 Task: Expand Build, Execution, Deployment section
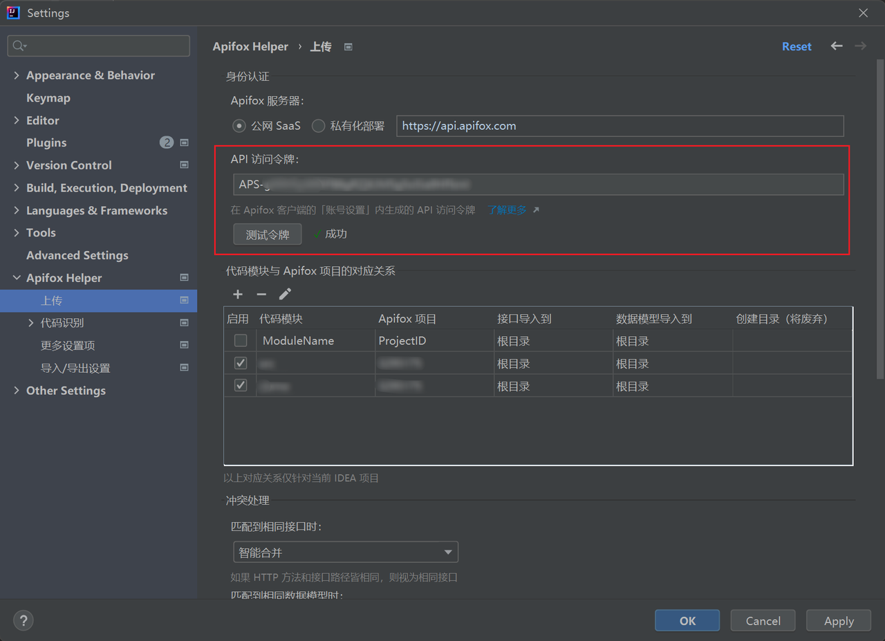pos(17,187)
